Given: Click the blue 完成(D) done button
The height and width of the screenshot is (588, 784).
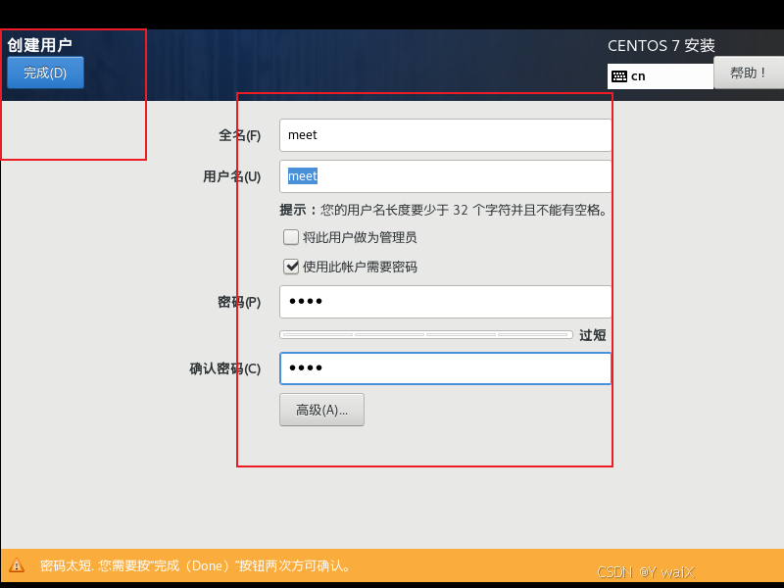Looking at the screenshot, I should point(45,73).
